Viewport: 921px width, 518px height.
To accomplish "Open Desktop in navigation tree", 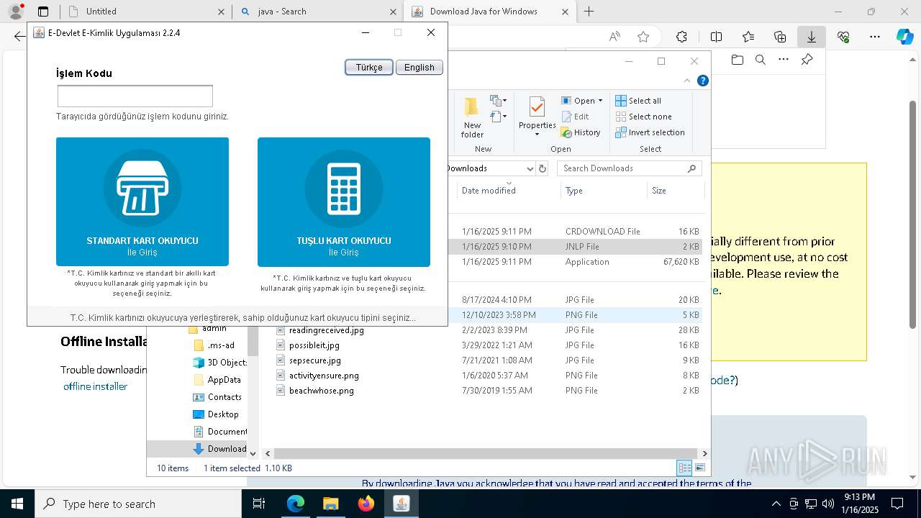I will 216,414.
